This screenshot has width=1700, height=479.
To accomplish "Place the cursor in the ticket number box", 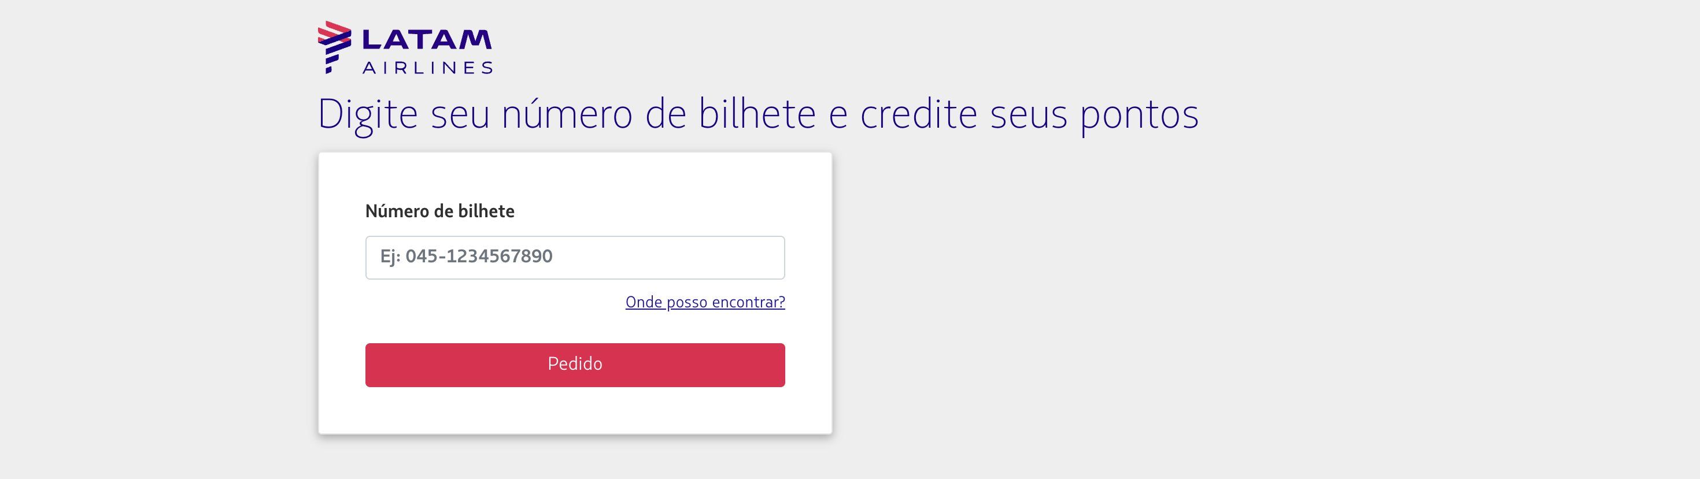I will click(x=575, y=257).
